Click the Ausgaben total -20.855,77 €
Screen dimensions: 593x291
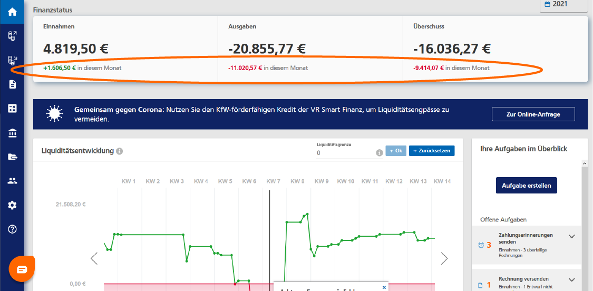tap(267, 49)
